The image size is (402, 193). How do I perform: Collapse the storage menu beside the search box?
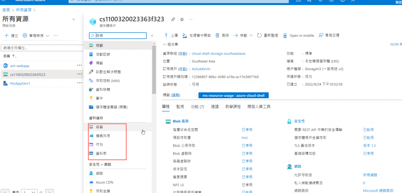(152, 36)
